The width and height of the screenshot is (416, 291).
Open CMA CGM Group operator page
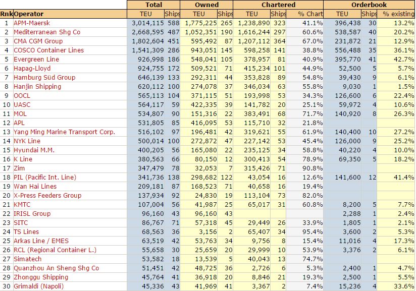(x=38, y=41)
